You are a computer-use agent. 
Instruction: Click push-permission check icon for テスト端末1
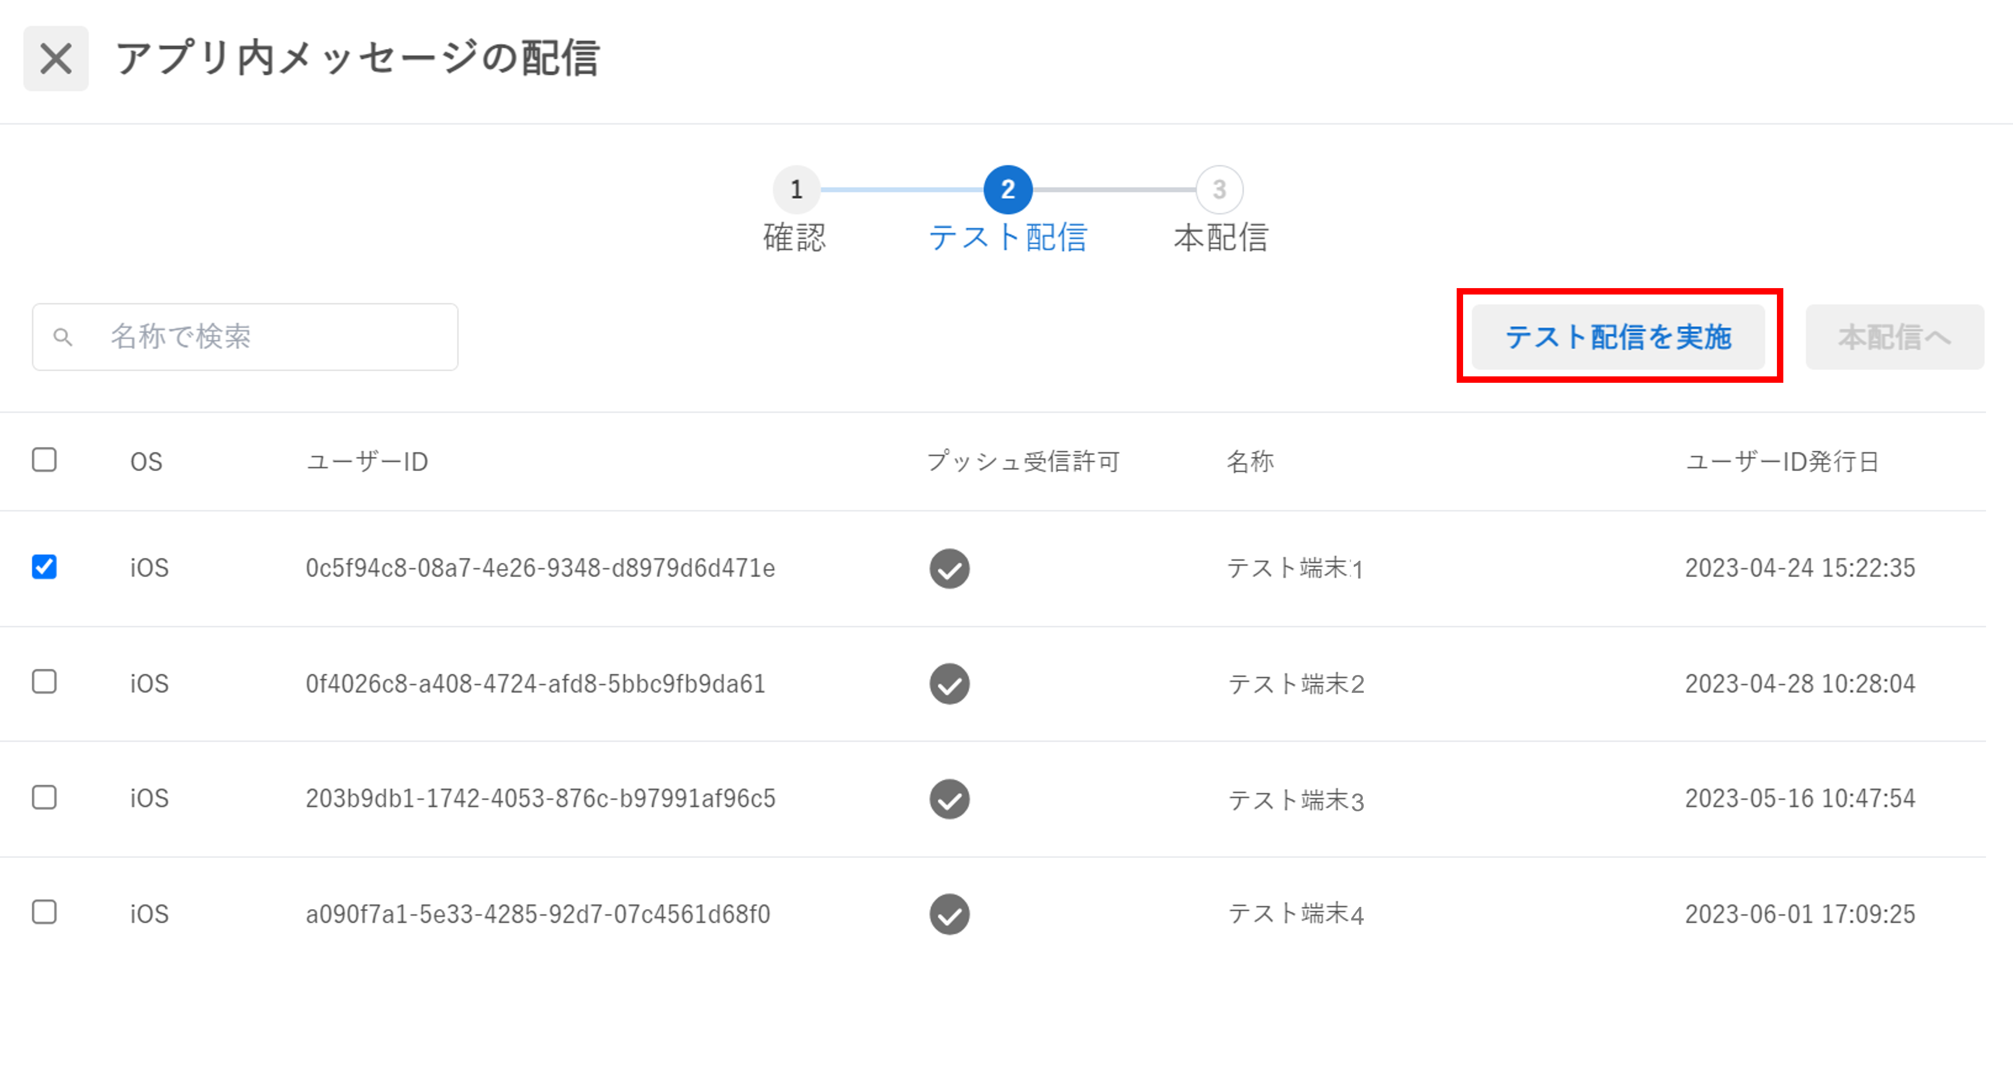point(949,568)
